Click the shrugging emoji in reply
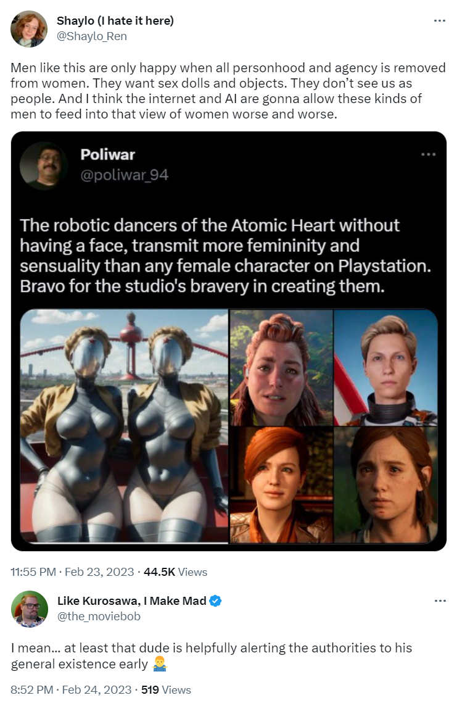Image resolution: width=449 pixels, height=711 pixels. (160, 664)
